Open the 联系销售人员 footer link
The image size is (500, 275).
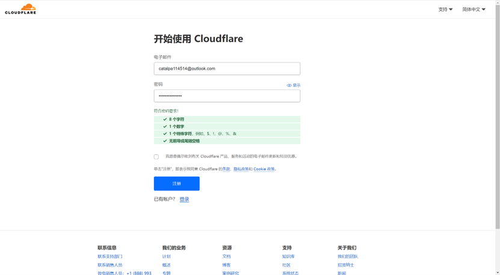point(110,265)
